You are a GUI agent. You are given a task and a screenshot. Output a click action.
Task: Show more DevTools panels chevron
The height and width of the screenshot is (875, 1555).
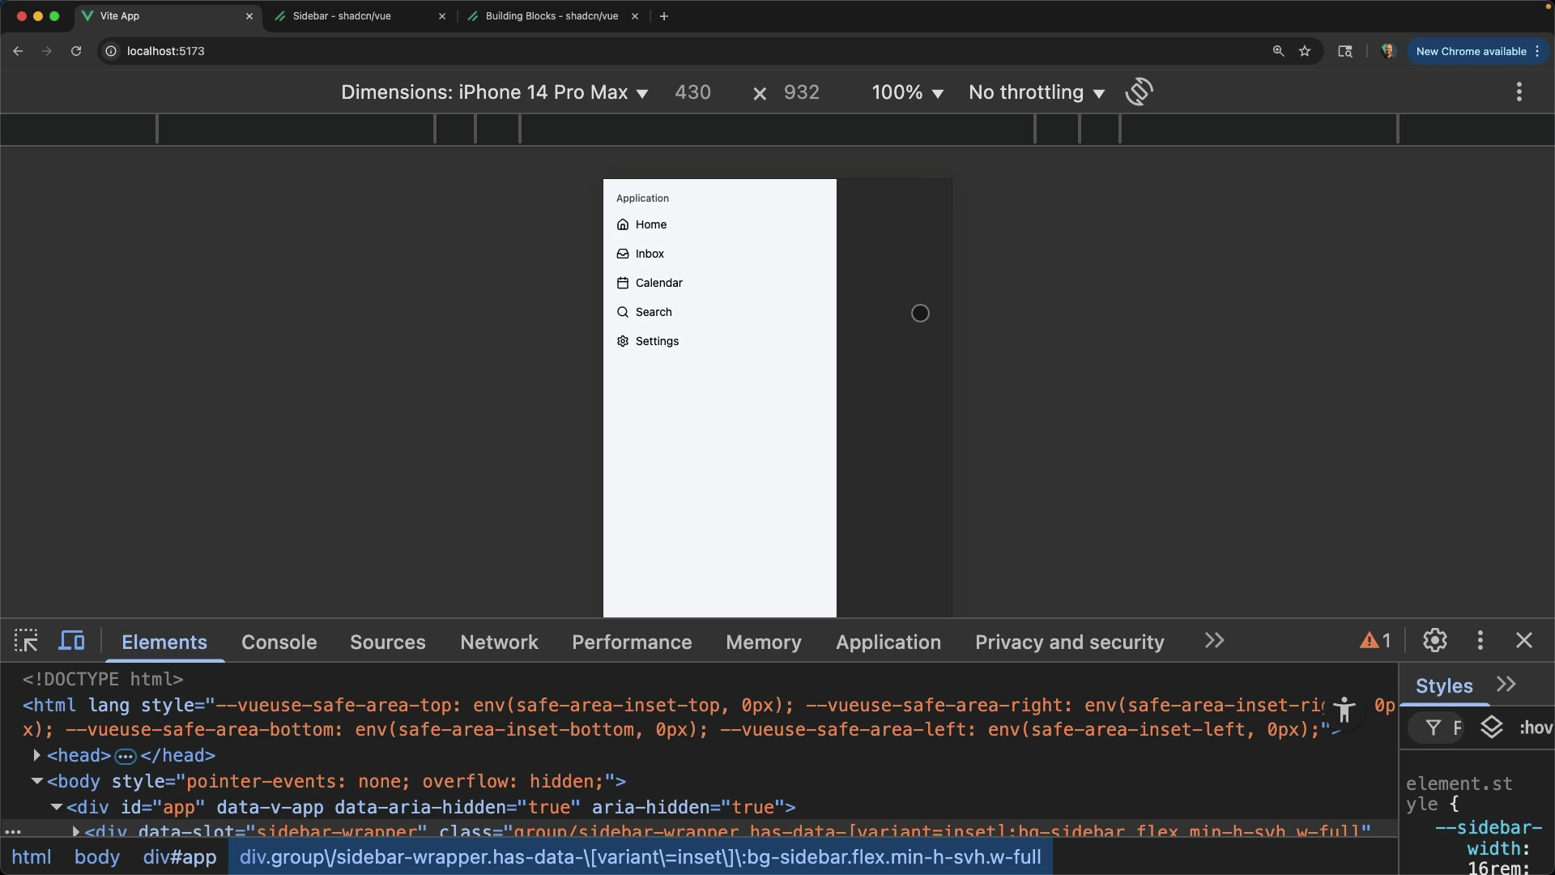click(1214, 641)
